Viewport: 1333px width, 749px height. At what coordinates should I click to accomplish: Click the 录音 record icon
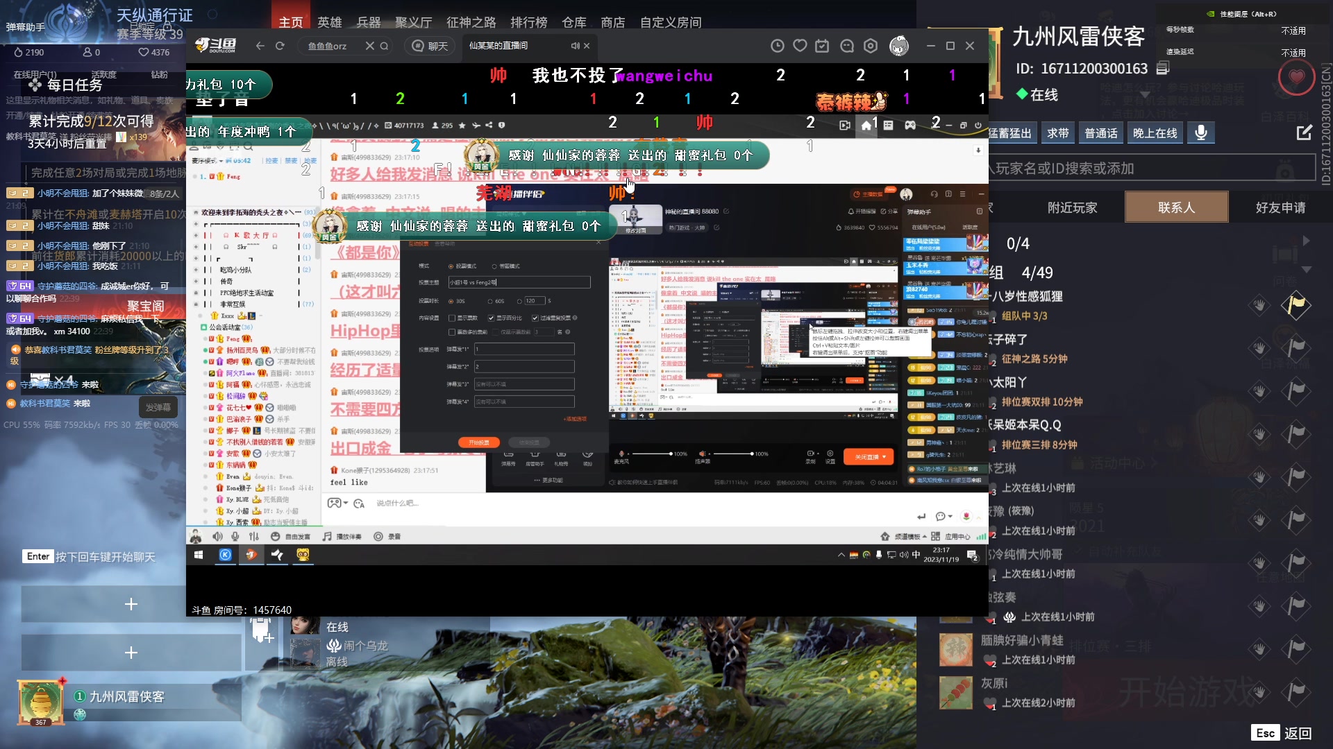click(378, 537)
